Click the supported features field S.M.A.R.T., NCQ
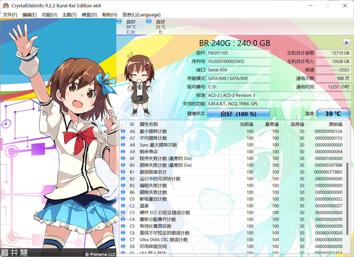Viewport: 354px width, 257px height. (279, 104)
